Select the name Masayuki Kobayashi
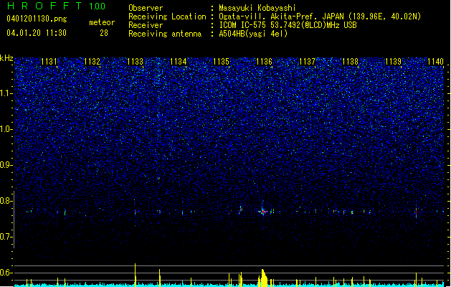The height and width of the screenshot is (287, 451). [257, 8]
